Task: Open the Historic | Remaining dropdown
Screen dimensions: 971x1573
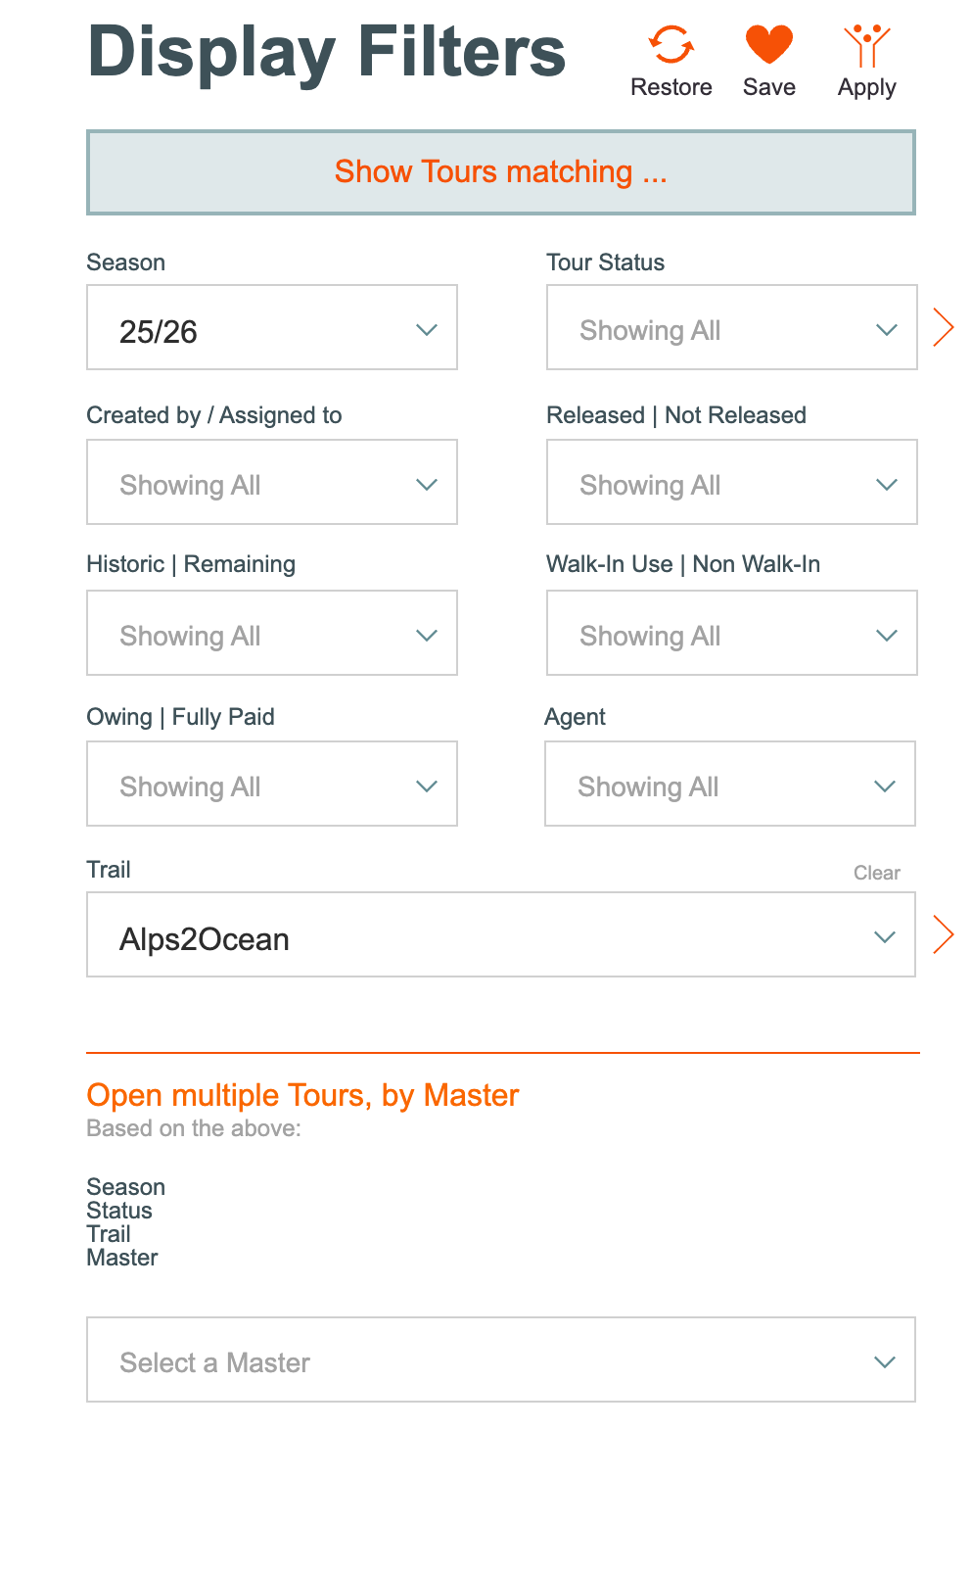Action: pos(272,633)
